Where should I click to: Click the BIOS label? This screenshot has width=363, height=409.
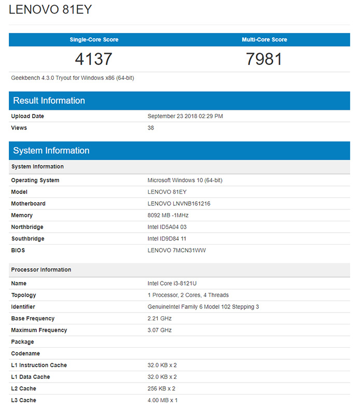(18, 250)
